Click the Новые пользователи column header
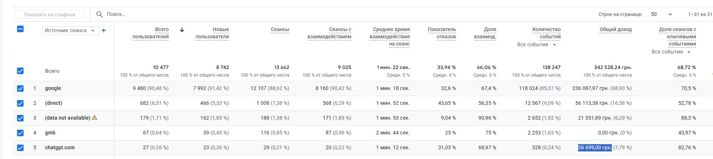 tap(212, 33)
